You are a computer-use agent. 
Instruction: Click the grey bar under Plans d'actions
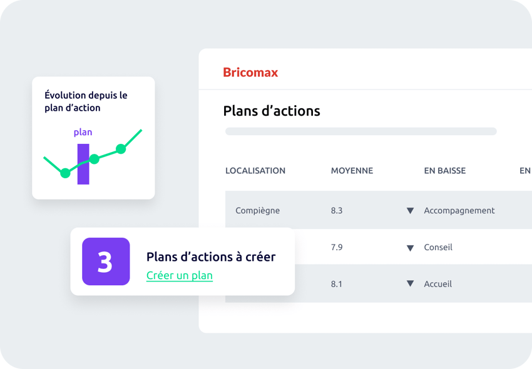click(x=361, y=131)
